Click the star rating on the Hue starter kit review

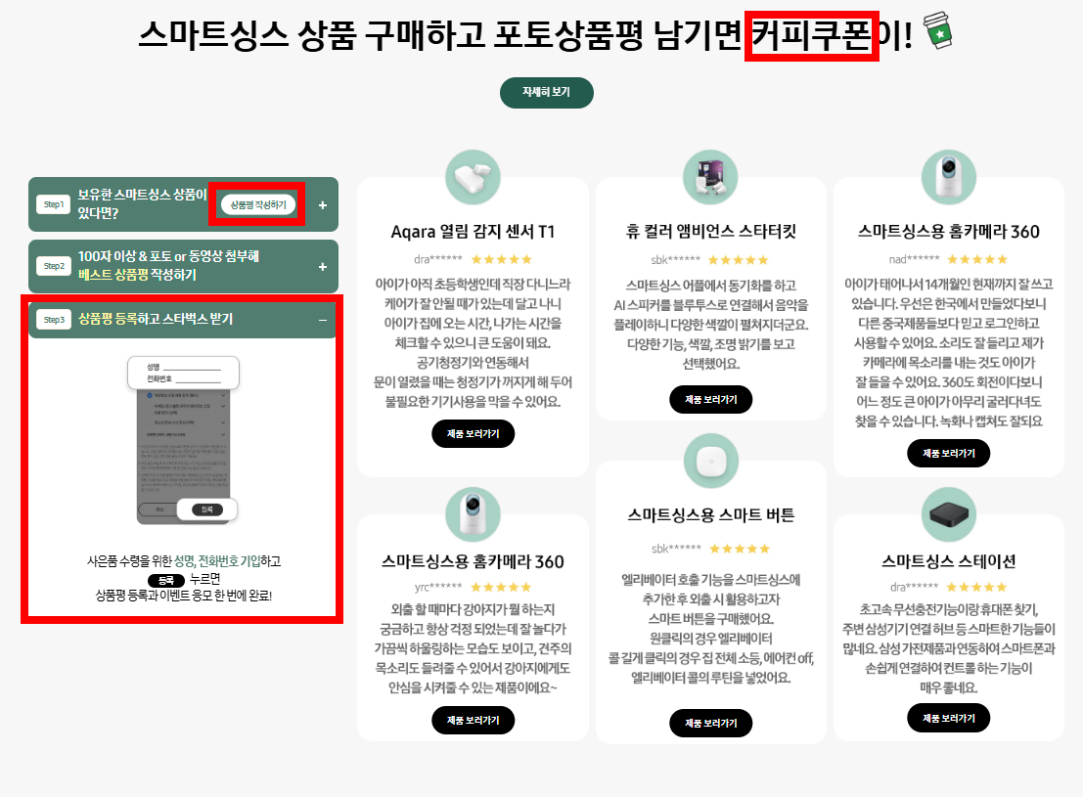(738, 260)
